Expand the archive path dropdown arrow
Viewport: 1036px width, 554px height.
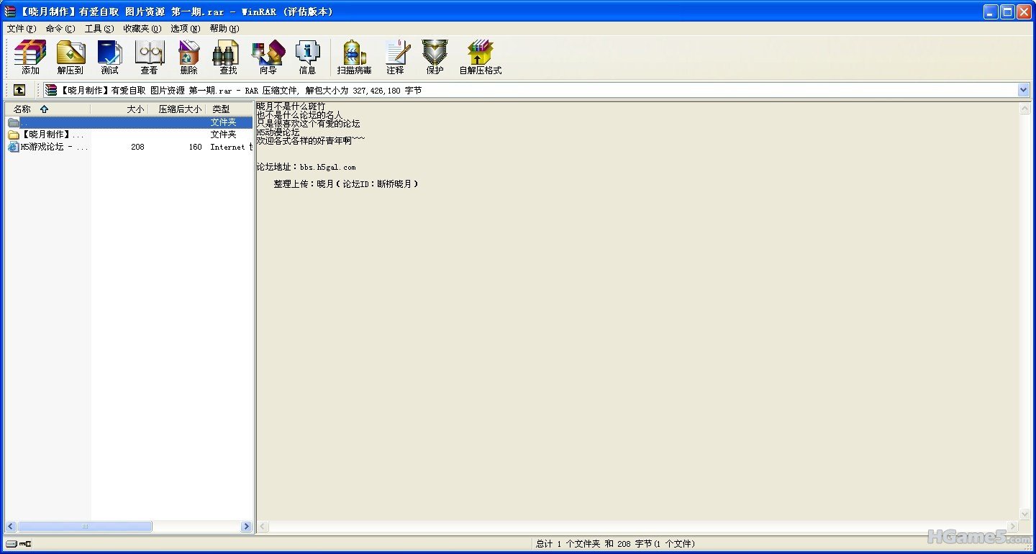click(1023, 90)
